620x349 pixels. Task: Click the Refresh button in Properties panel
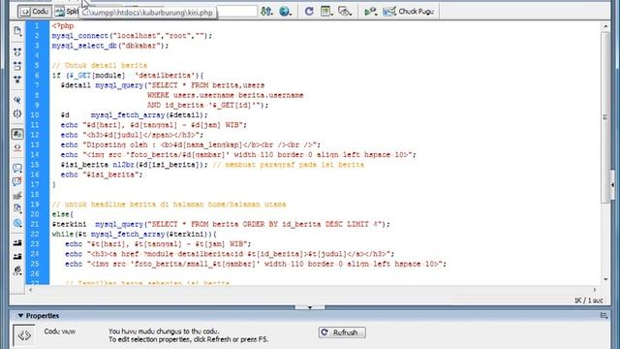click(x=342, y=333)
